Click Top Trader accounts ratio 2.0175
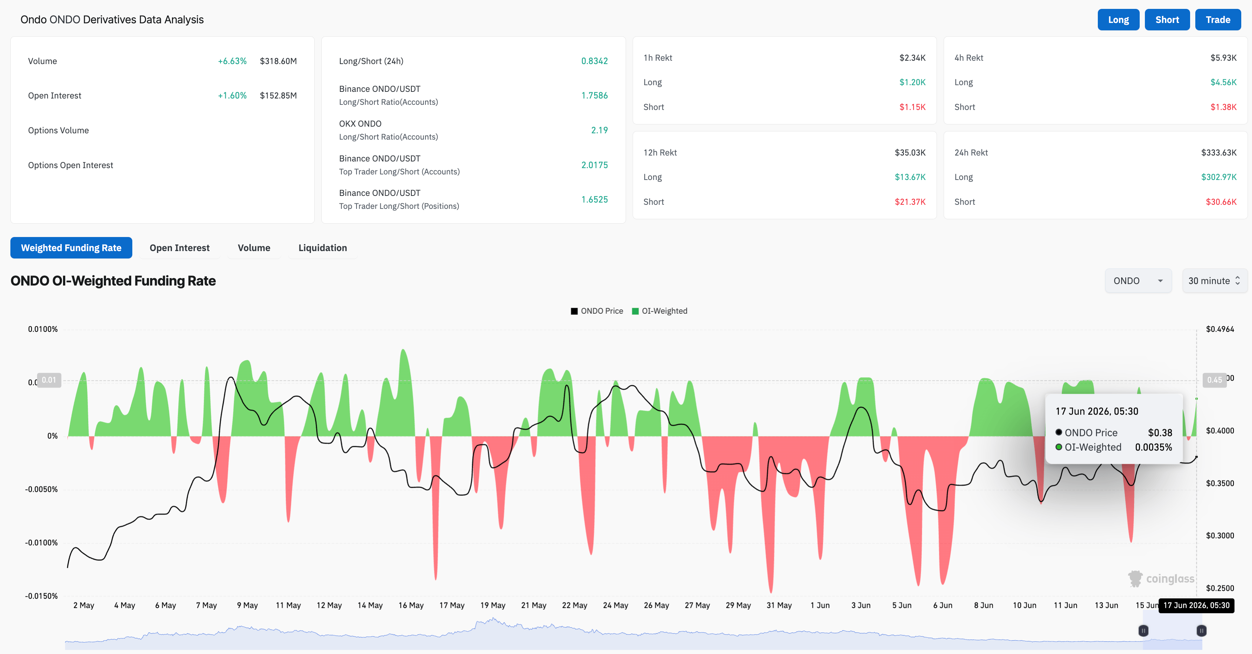 pos(594,165)
